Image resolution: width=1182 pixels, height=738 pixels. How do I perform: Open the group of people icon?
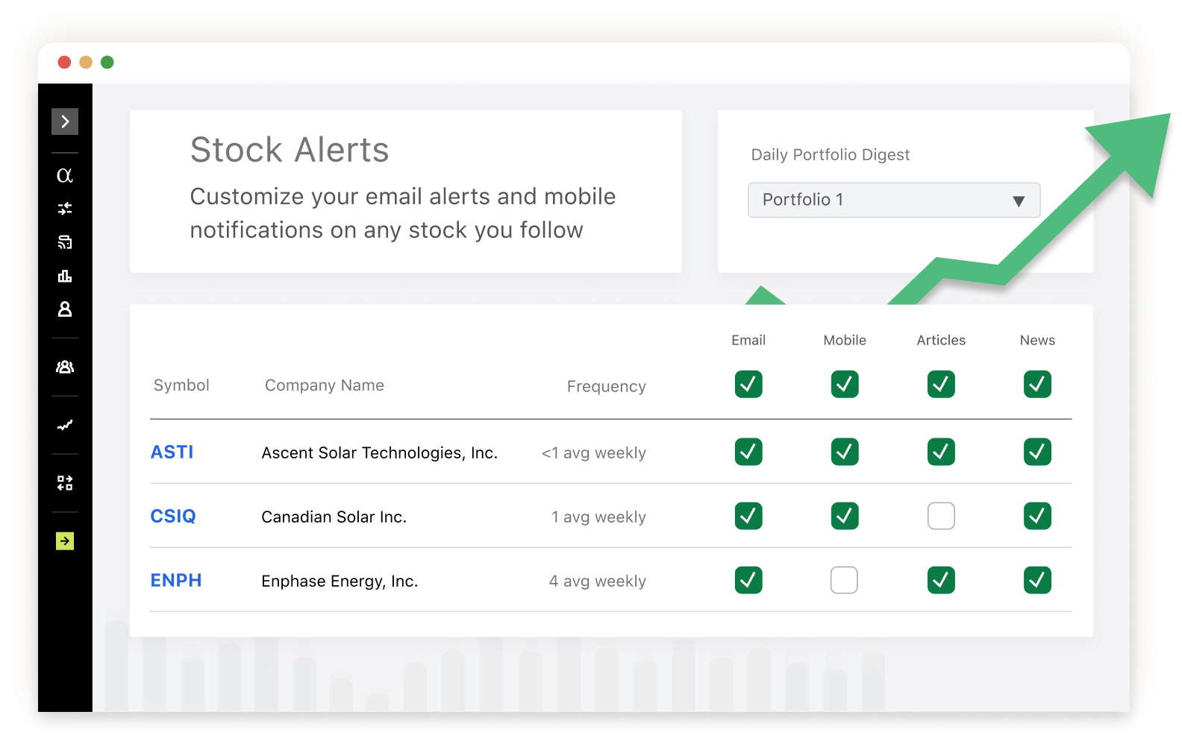65,367
